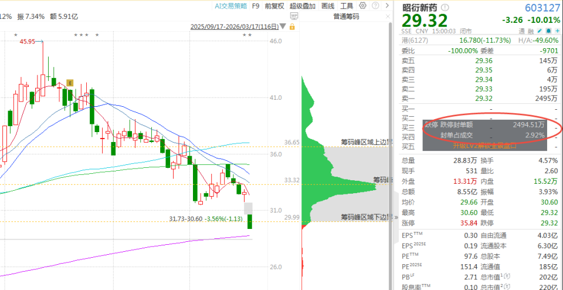
Task: Click the 卖四 price 29.35
Action: tap(484, 70)
